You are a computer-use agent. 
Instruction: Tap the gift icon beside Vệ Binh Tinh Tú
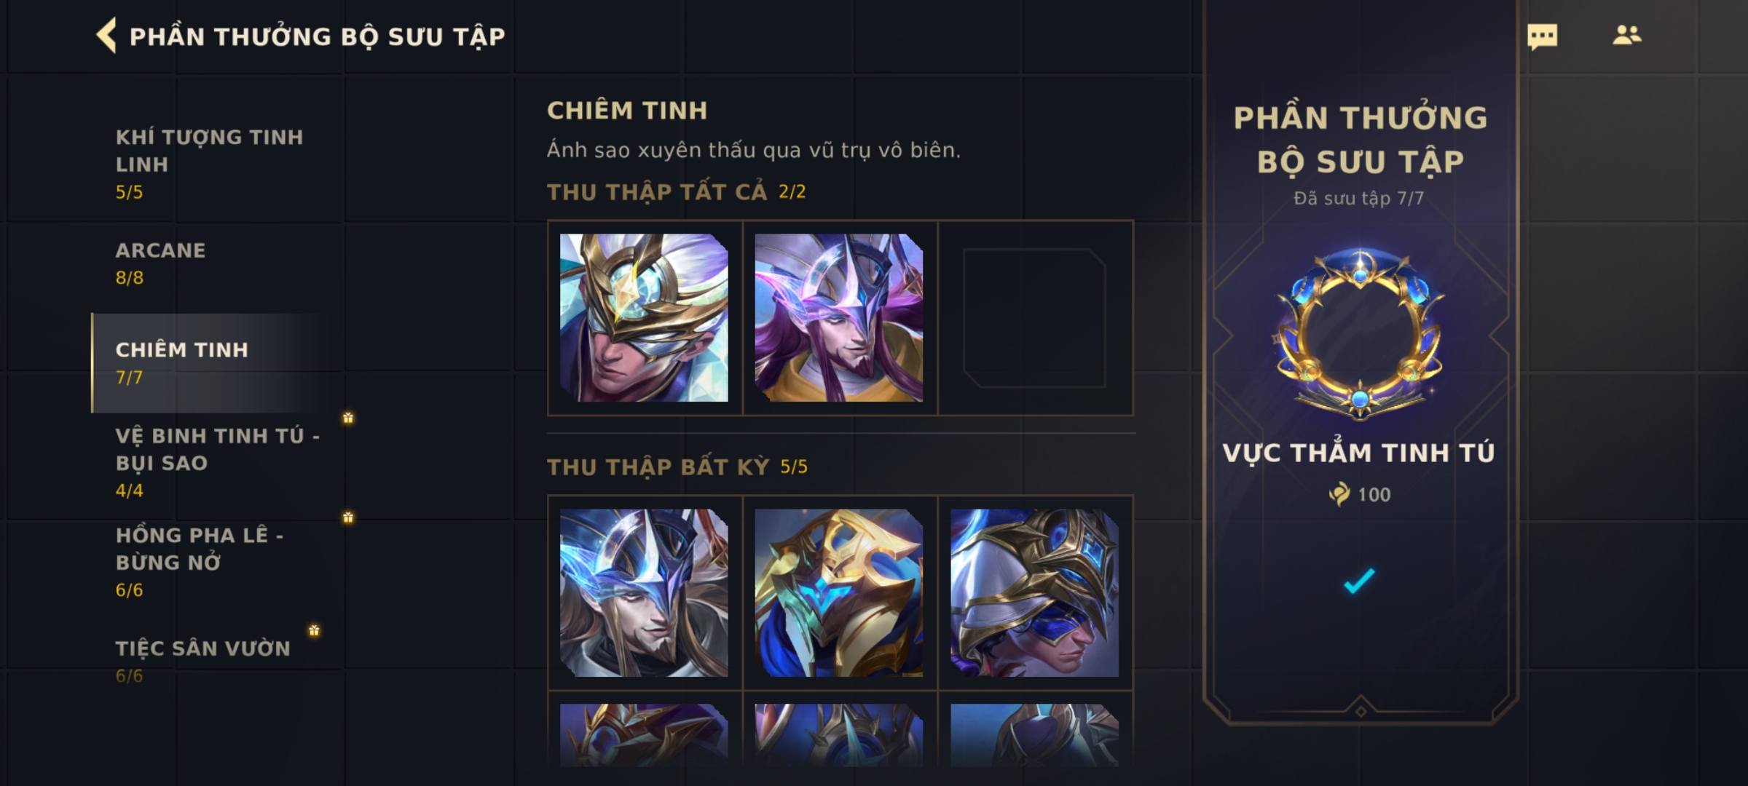pyautogui.click(x=348, y=418)
